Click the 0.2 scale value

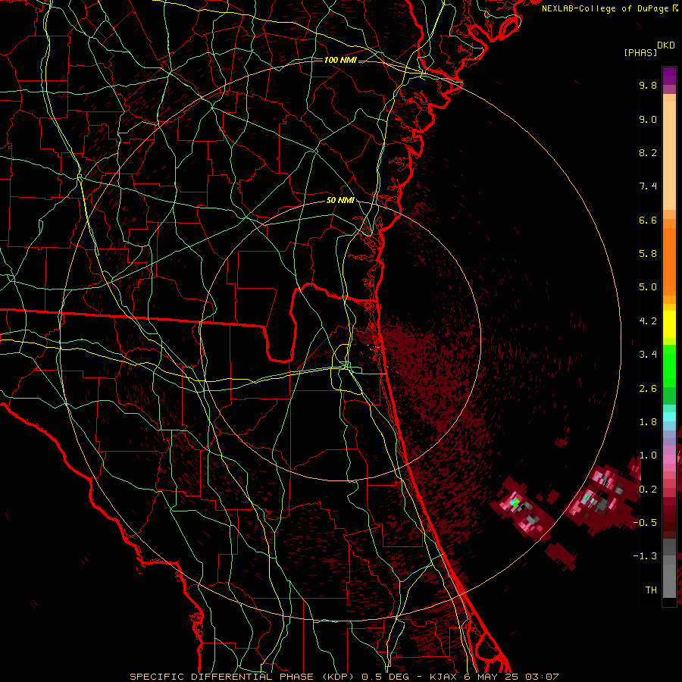(x=648, y=490)
